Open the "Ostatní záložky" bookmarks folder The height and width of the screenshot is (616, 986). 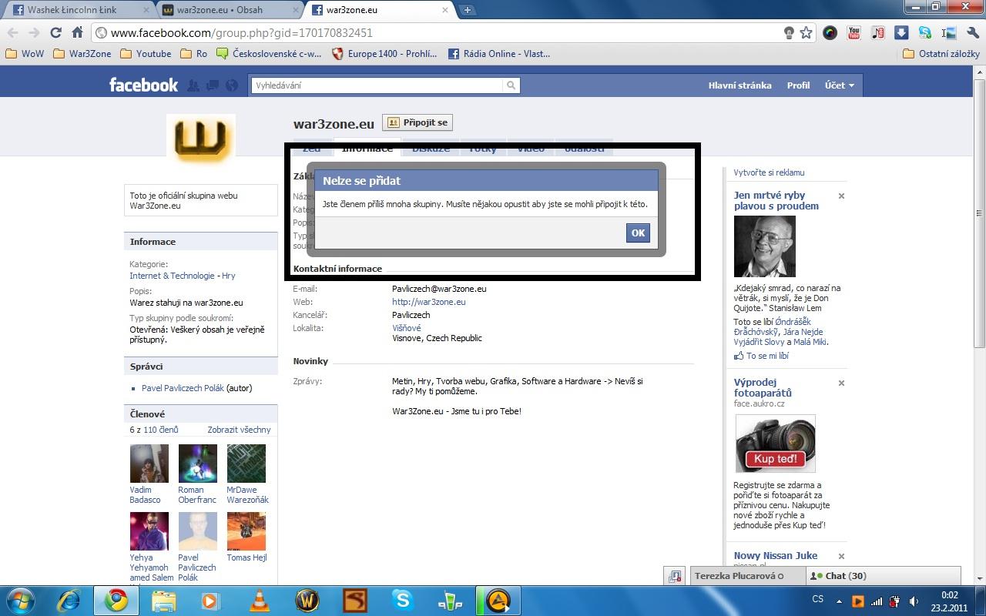pyautogui.click(x=941, y=54)
